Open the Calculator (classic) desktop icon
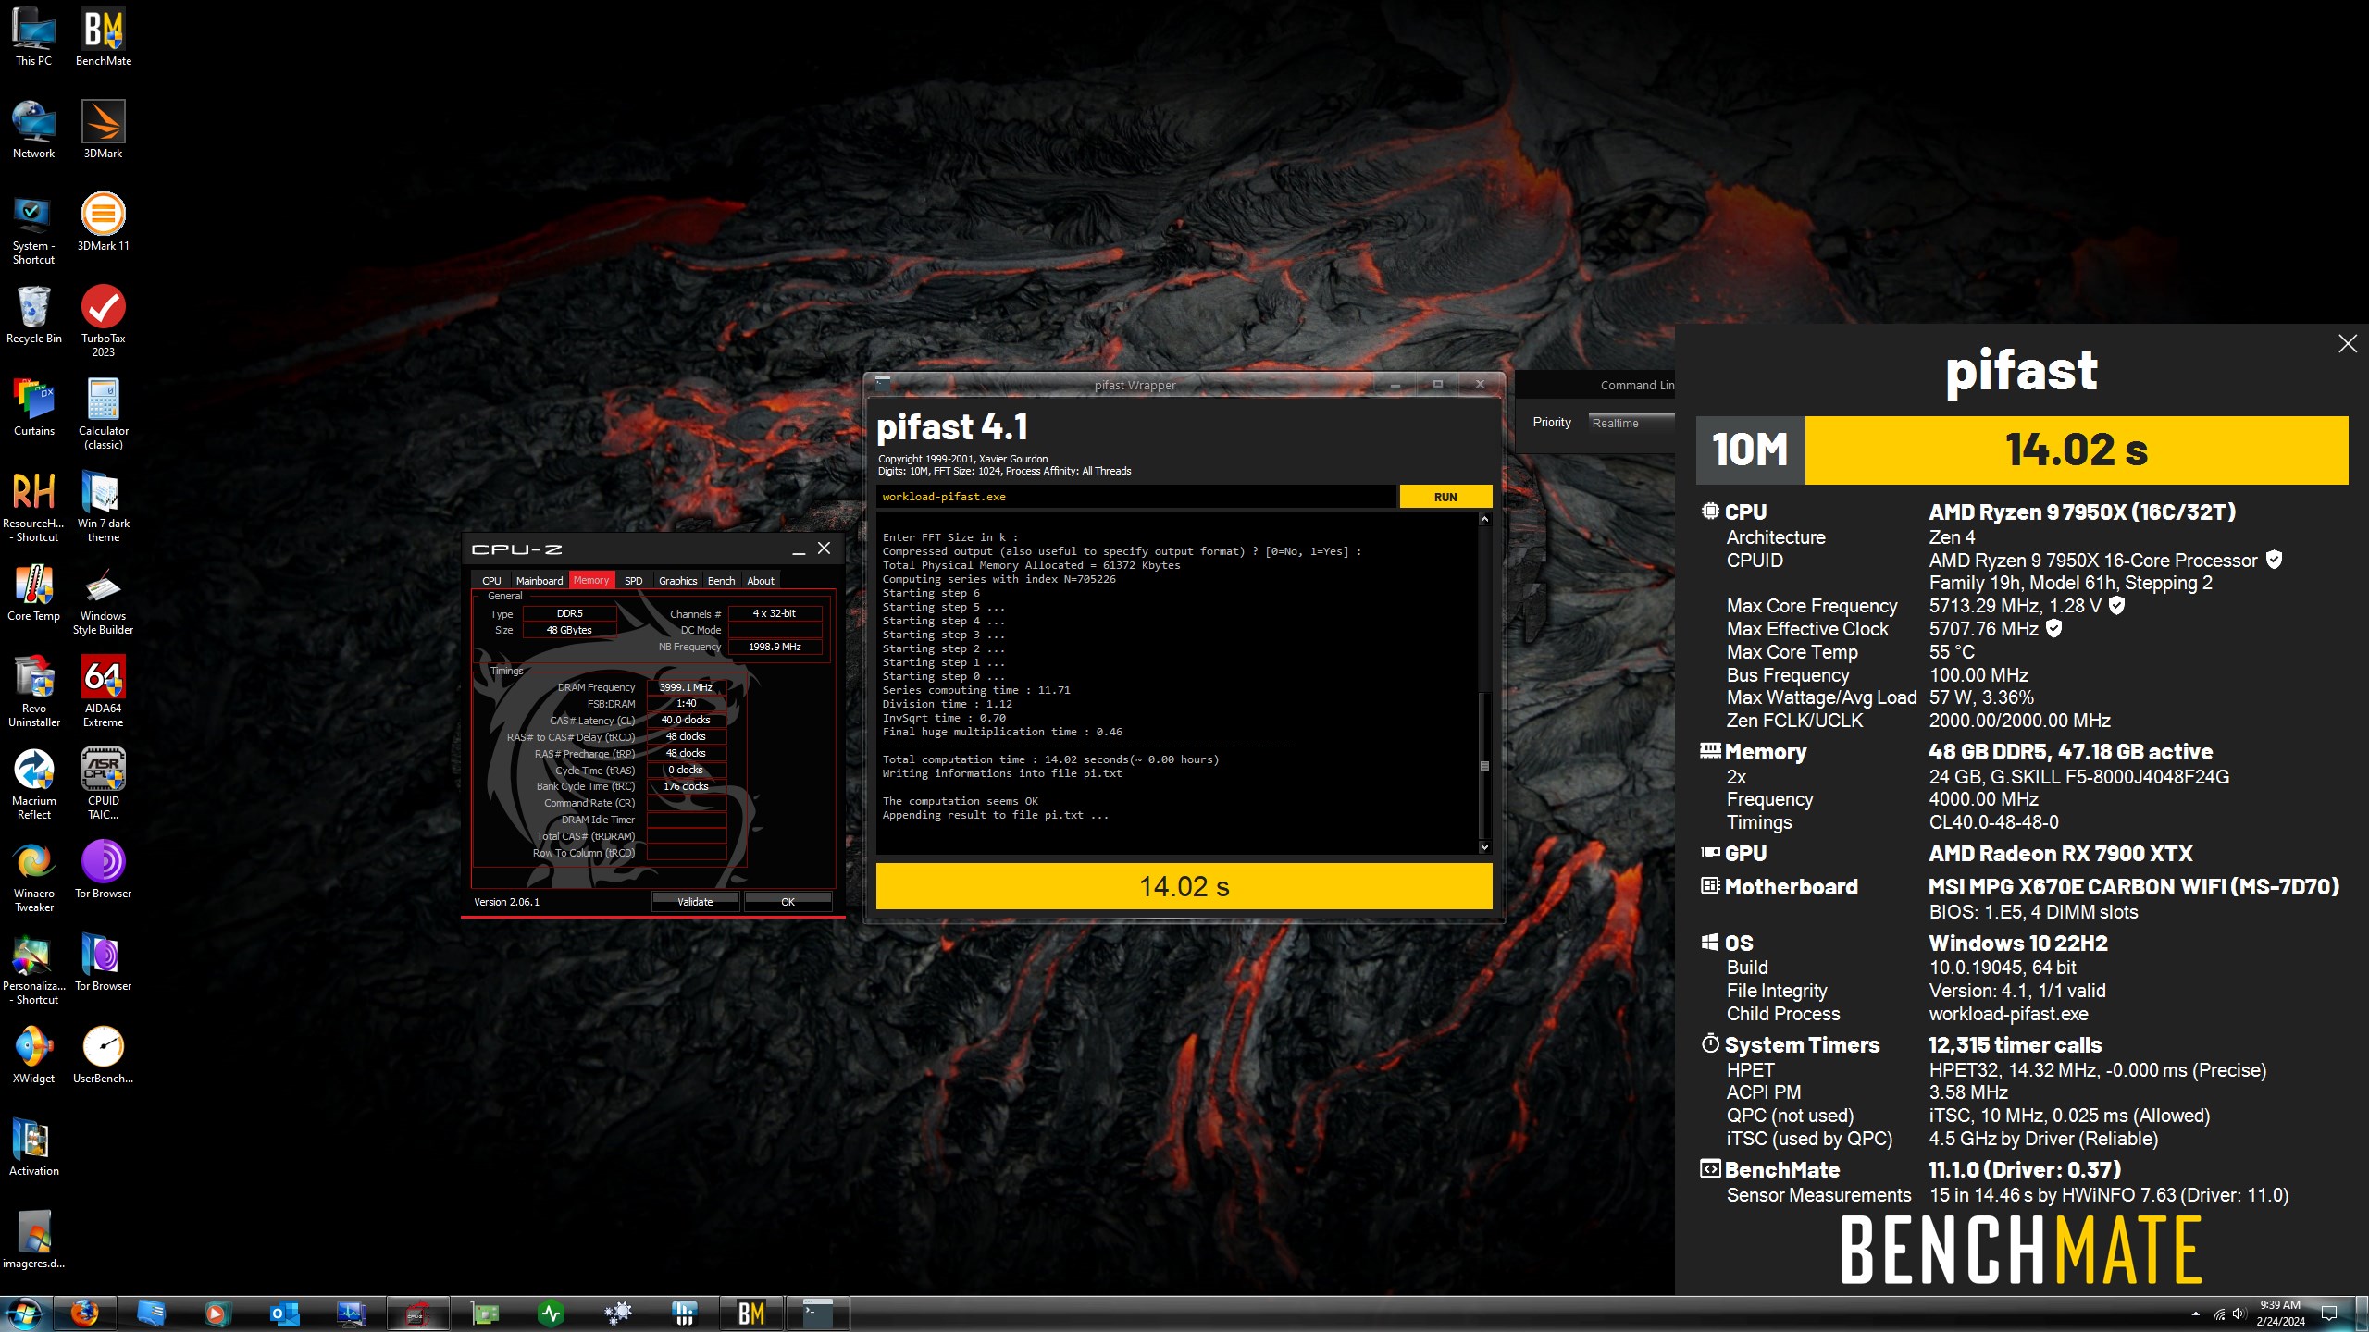The height and width of the screenshot is (1332, 2369). click(103, 414)
